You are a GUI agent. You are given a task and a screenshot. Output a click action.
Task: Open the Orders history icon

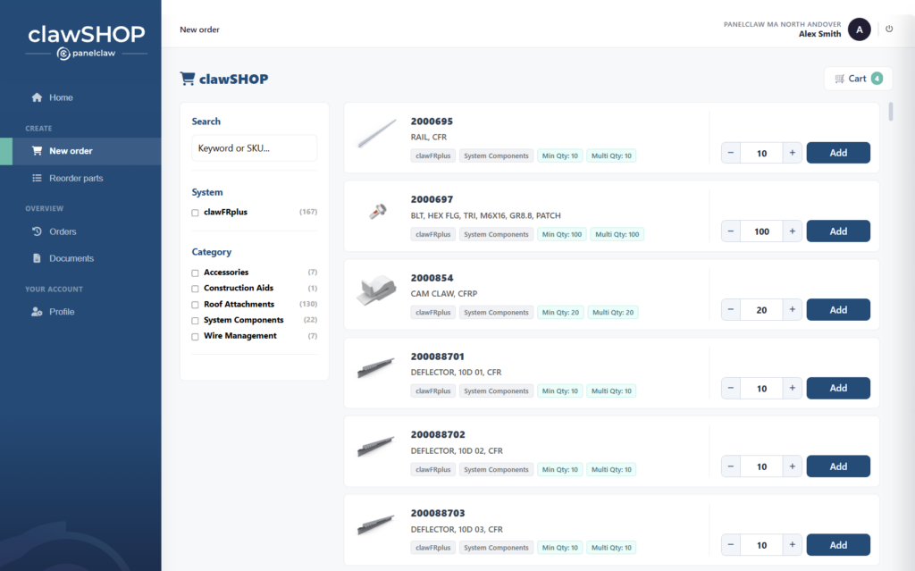pos(37,231)
